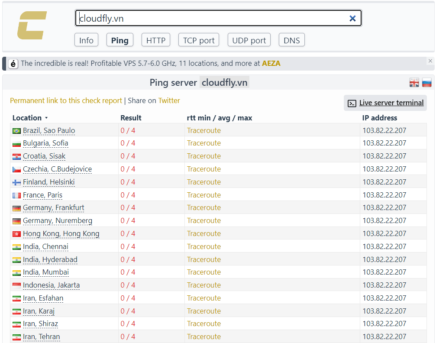436x343 pixels.
Task: Click the Result column header
Action: click(131, 118)
